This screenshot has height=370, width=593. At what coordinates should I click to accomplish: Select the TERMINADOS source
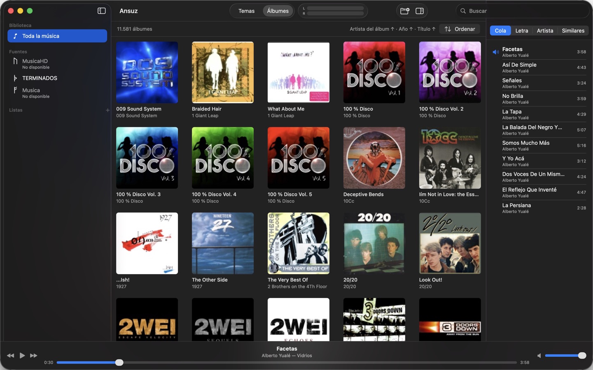point(57,78)
